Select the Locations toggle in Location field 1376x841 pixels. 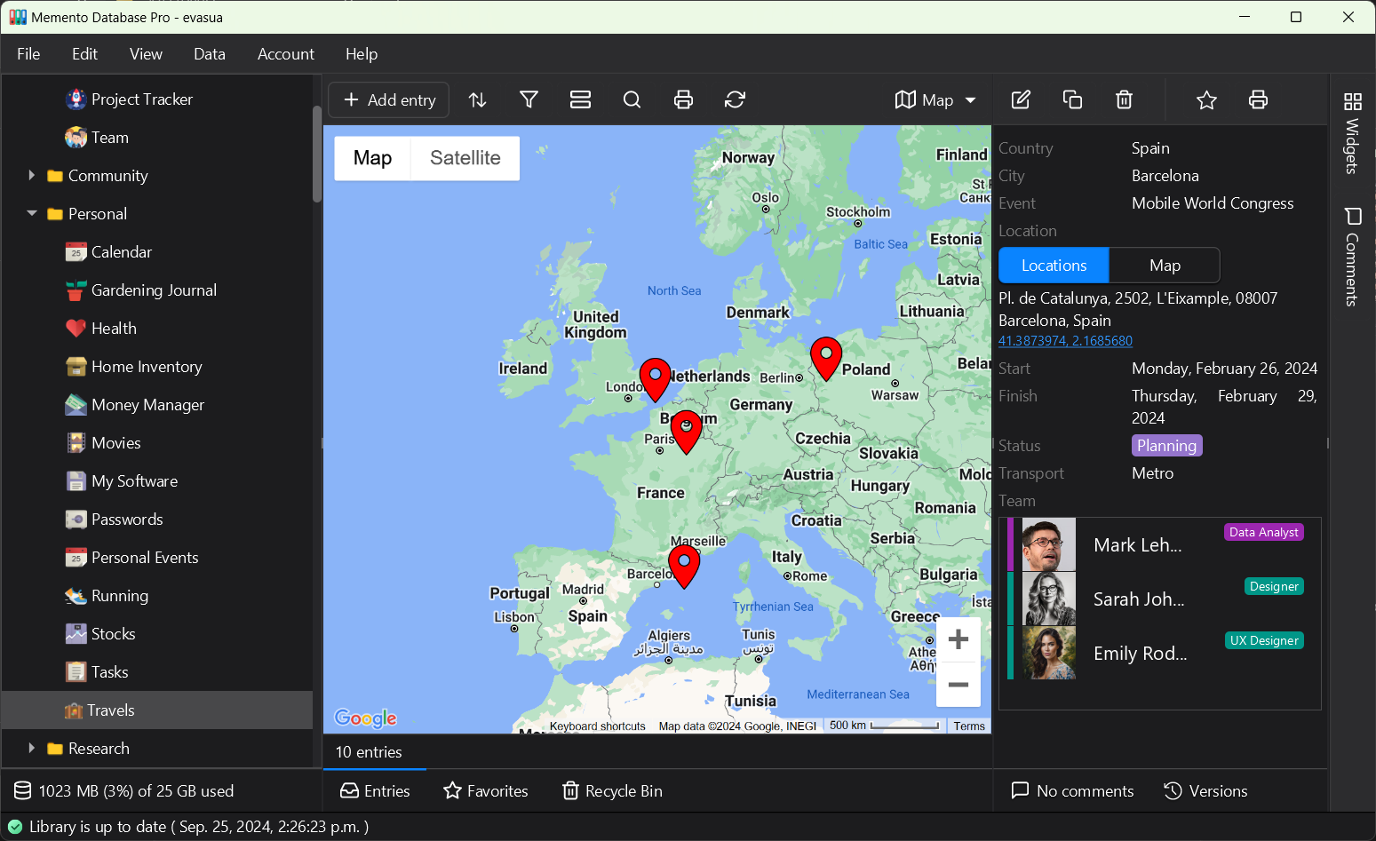pos(1054,266)
